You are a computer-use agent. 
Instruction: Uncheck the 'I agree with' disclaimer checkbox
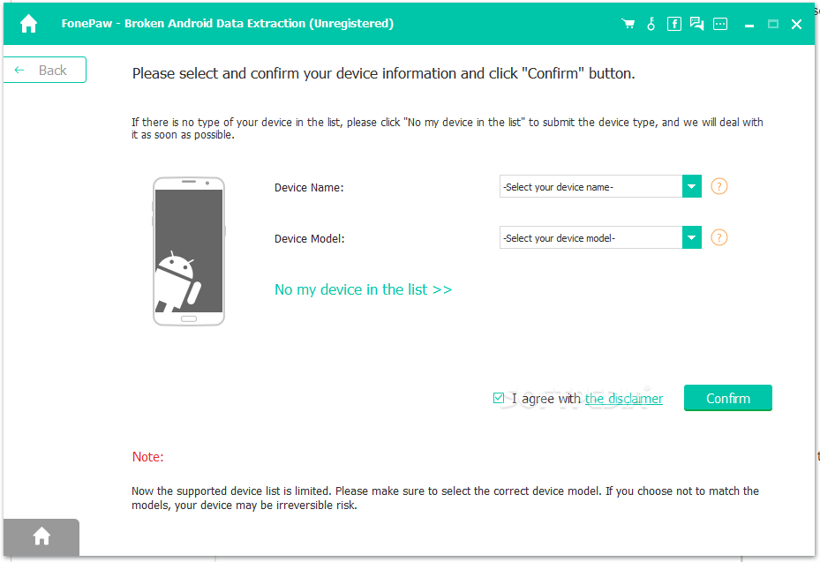point(499,399)
